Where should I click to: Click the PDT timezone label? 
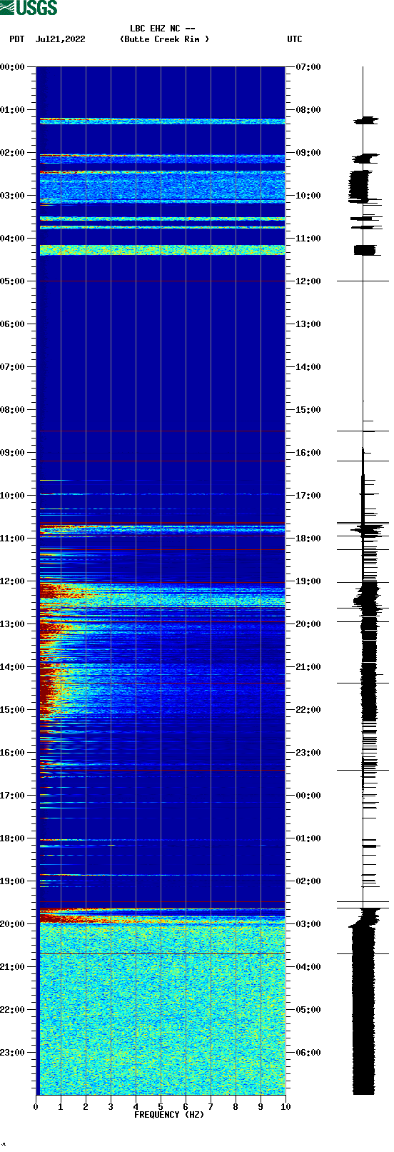click(17, 39)
